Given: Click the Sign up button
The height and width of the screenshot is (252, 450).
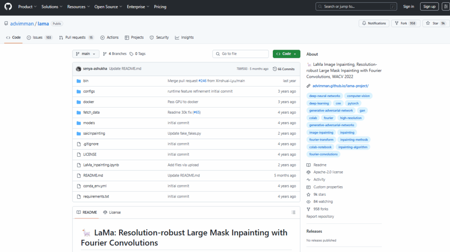Looking at the screenshot, I should (429, 6).
